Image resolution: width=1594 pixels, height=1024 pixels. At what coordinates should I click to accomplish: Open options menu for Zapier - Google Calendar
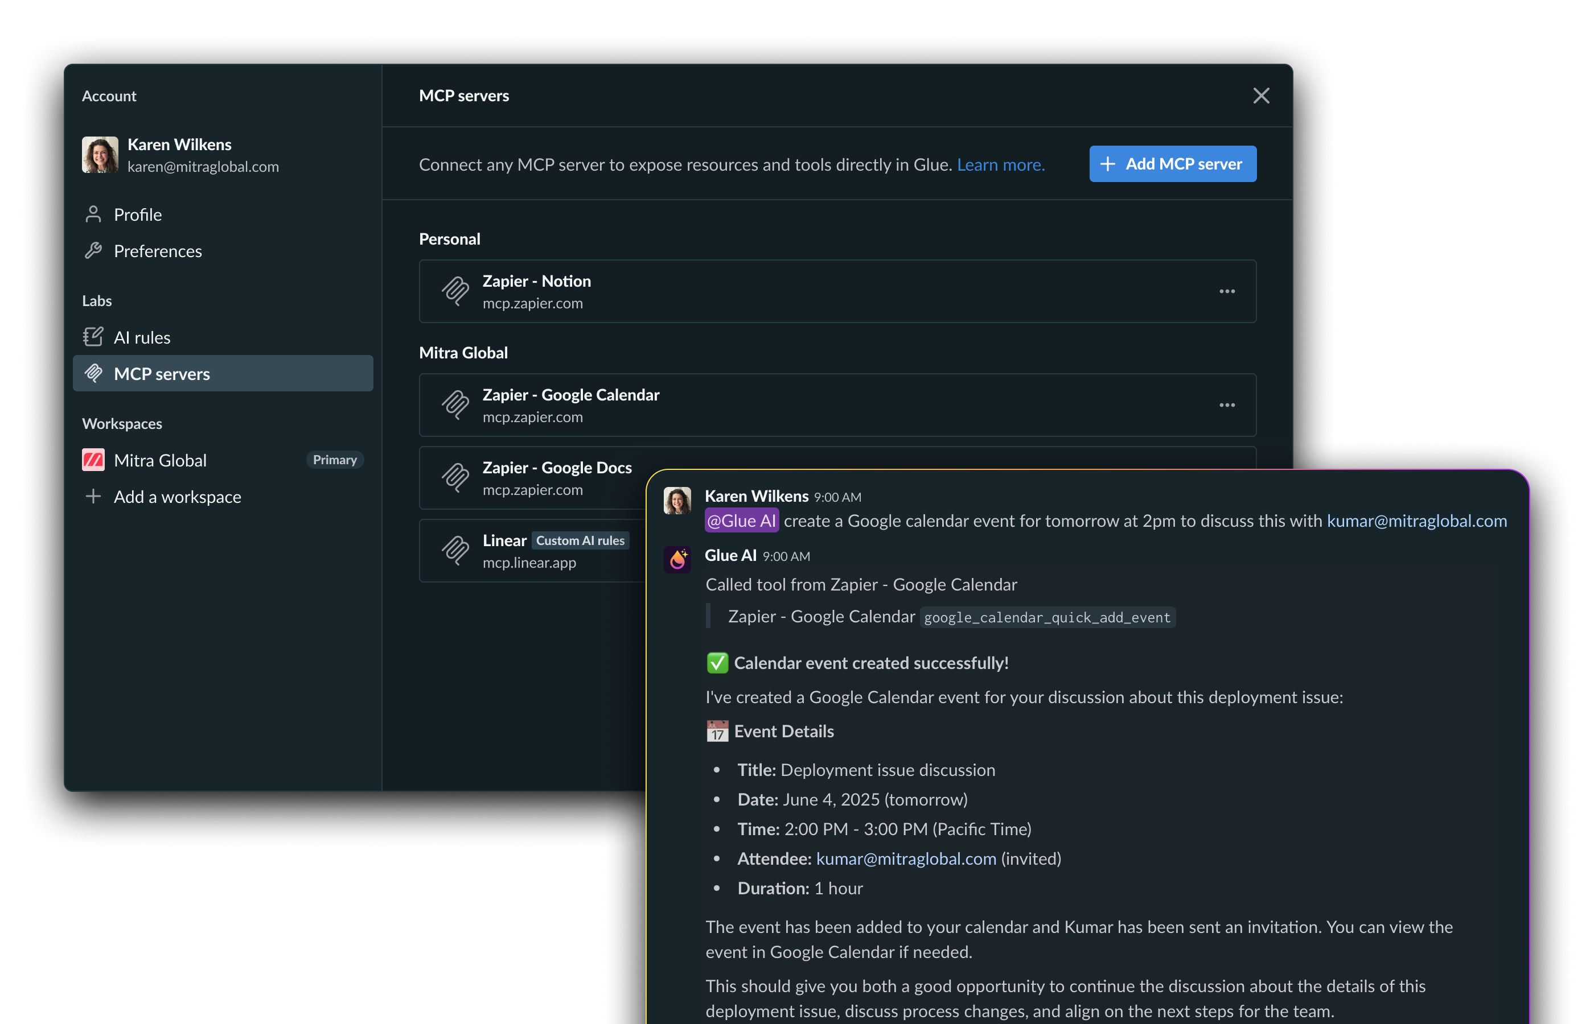click(x=1227, y=405)
